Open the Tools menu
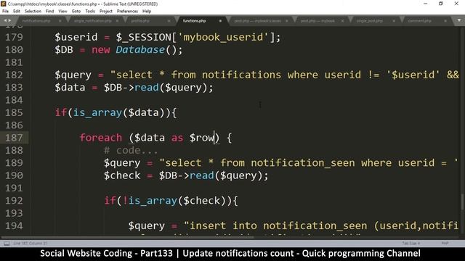This screenshot has width=465, height=261. (90, 12)
